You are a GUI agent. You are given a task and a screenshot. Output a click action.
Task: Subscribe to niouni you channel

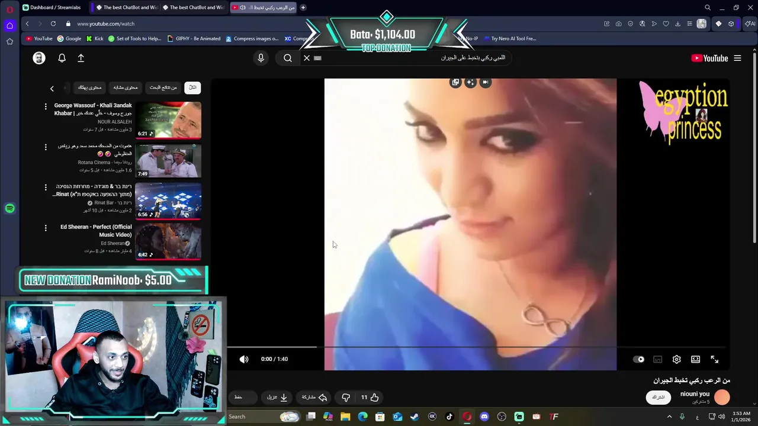(659, 397)
